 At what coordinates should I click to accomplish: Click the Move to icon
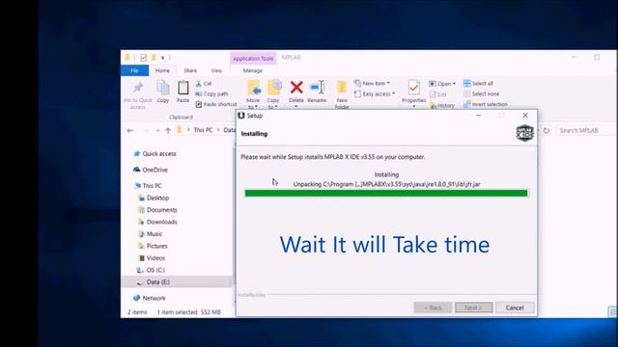pyautogui.click(x=253, y=88)
